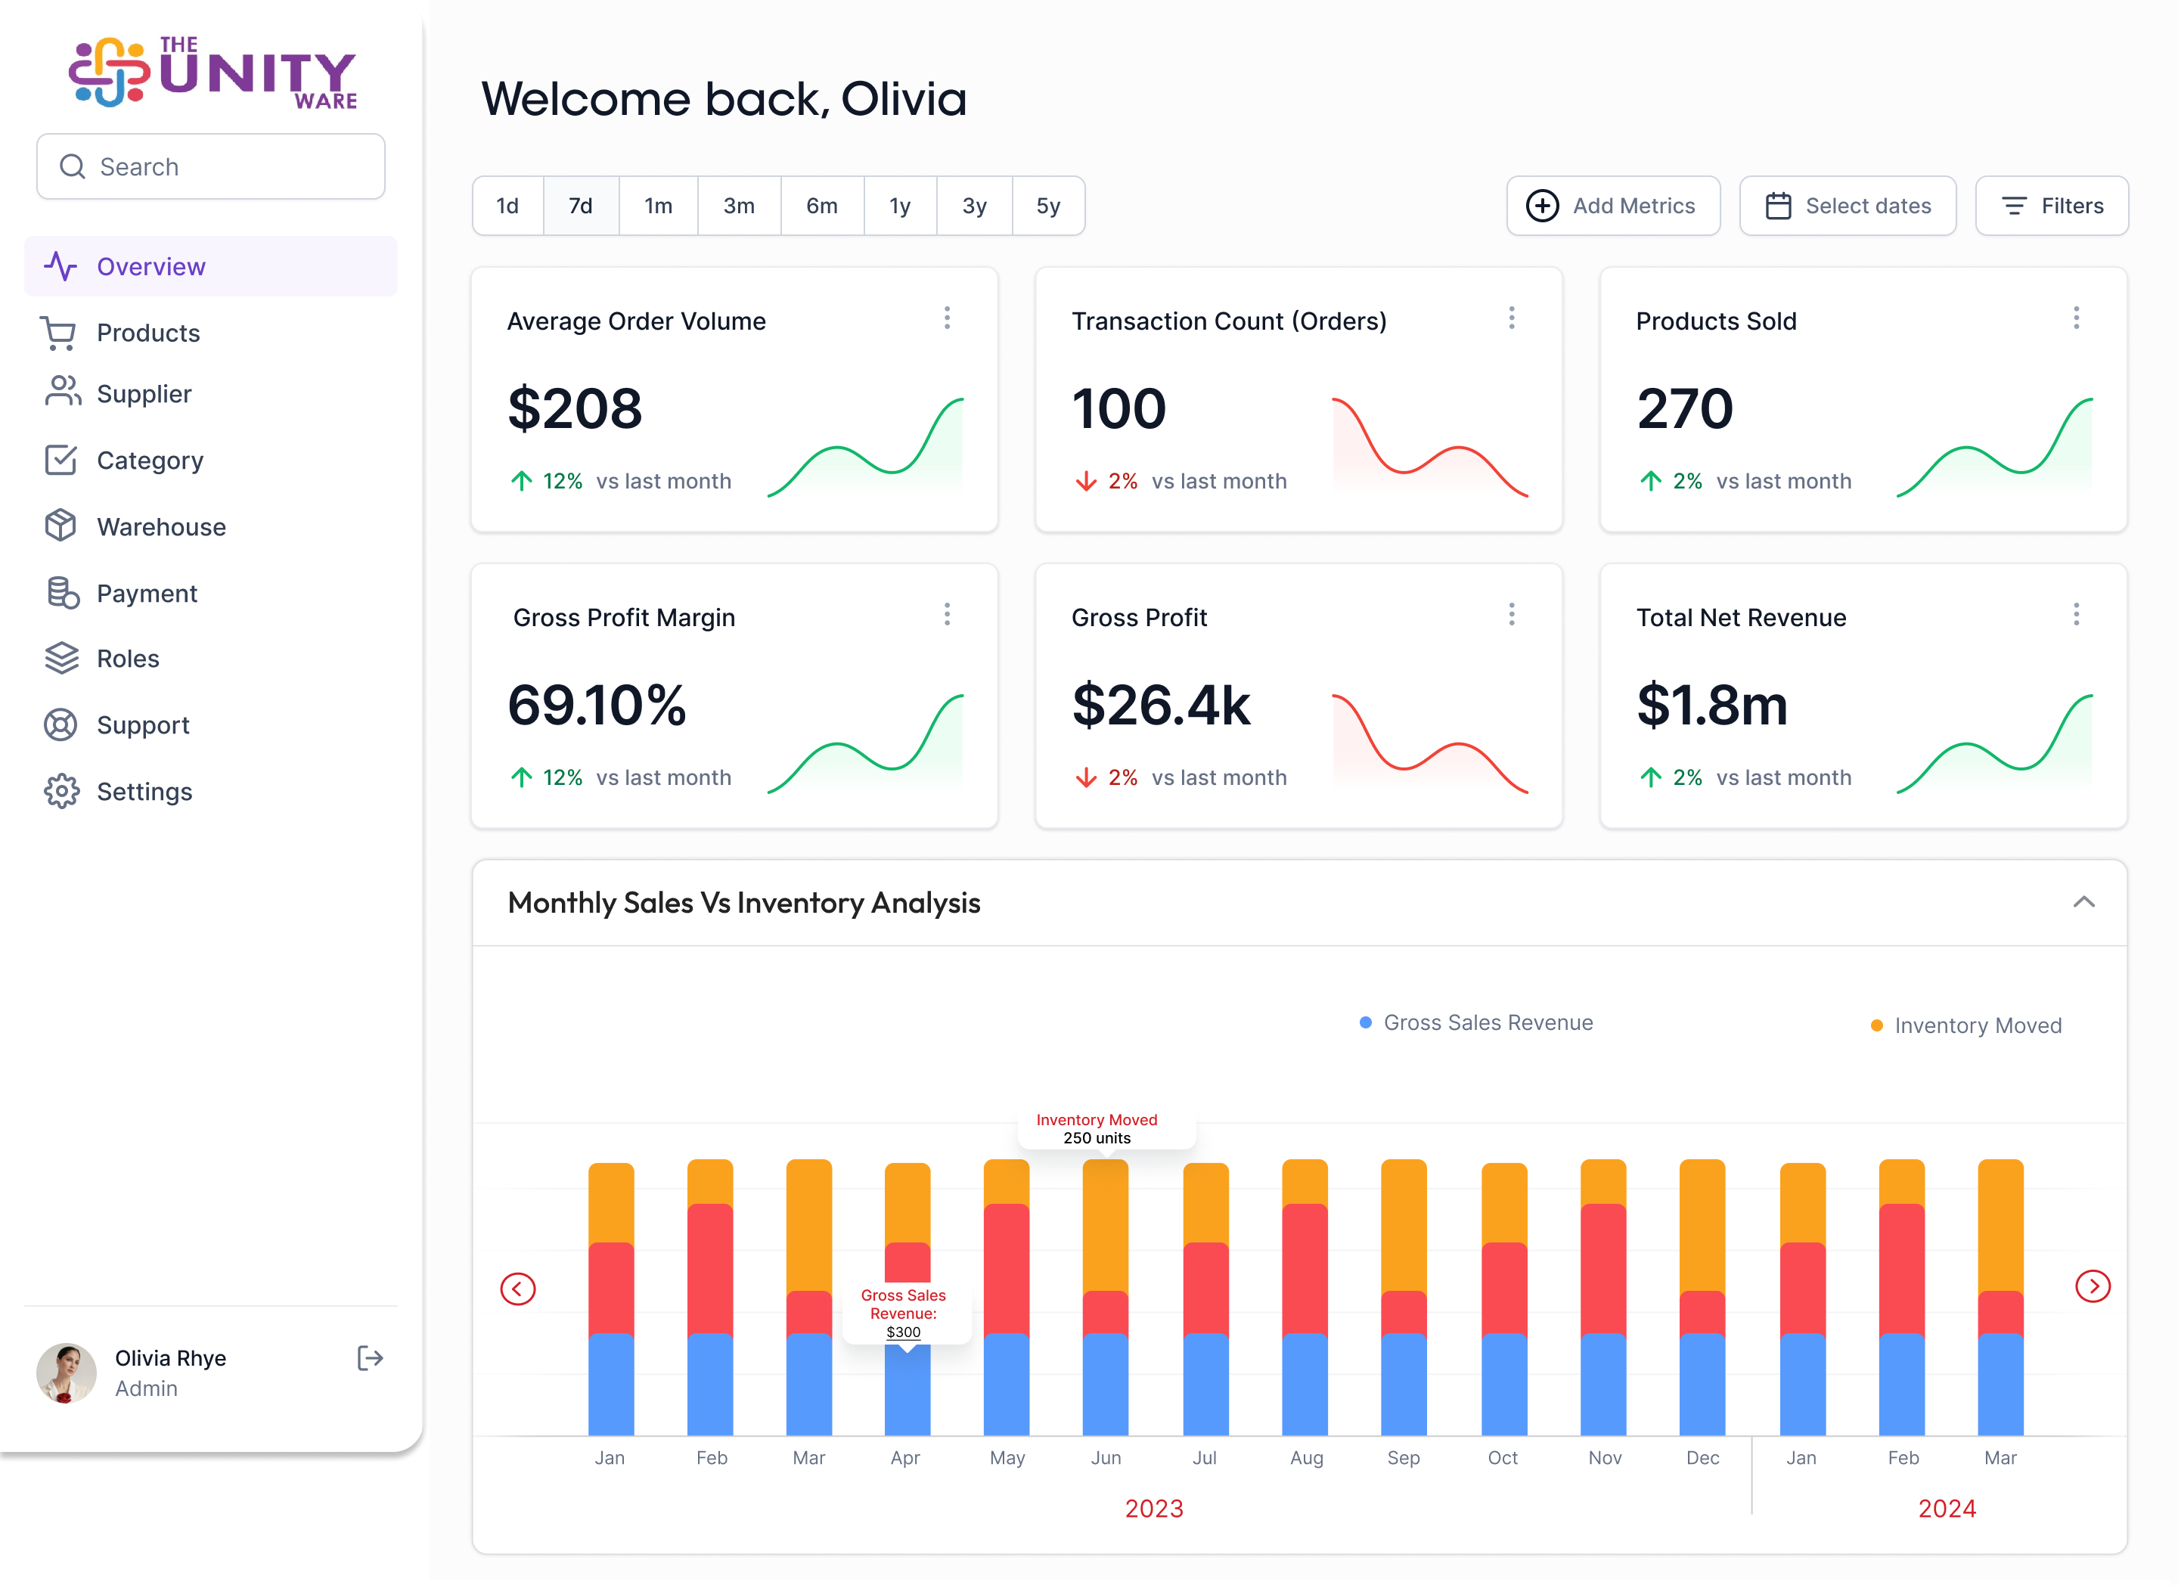Image resolution: width=2178 pixels, height=1585 pixels.
Task: Toggle Inventory Moved legend series
Action: pos(1965,1026)
